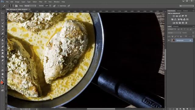Select the Crop tool
The width and height of the screenshot is (195, 110).
[x=2, y=27]
